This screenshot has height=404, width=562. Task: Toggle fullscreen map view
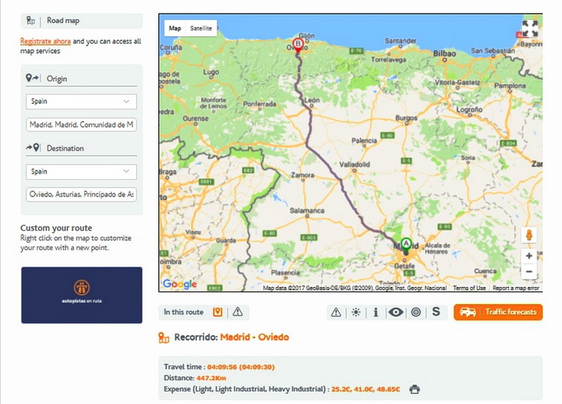tap(530, 28)
